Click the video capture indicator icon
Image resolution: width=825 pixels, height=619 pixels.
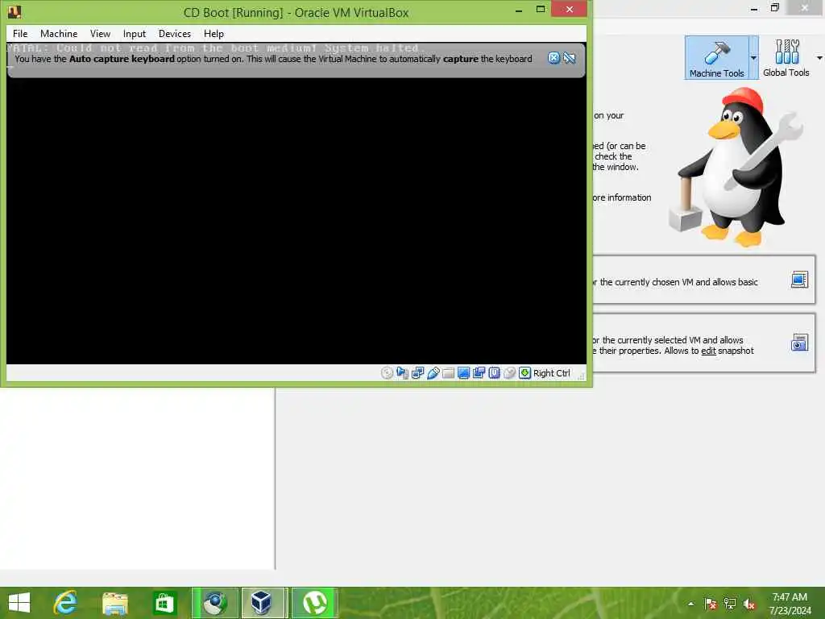(479, 373)
